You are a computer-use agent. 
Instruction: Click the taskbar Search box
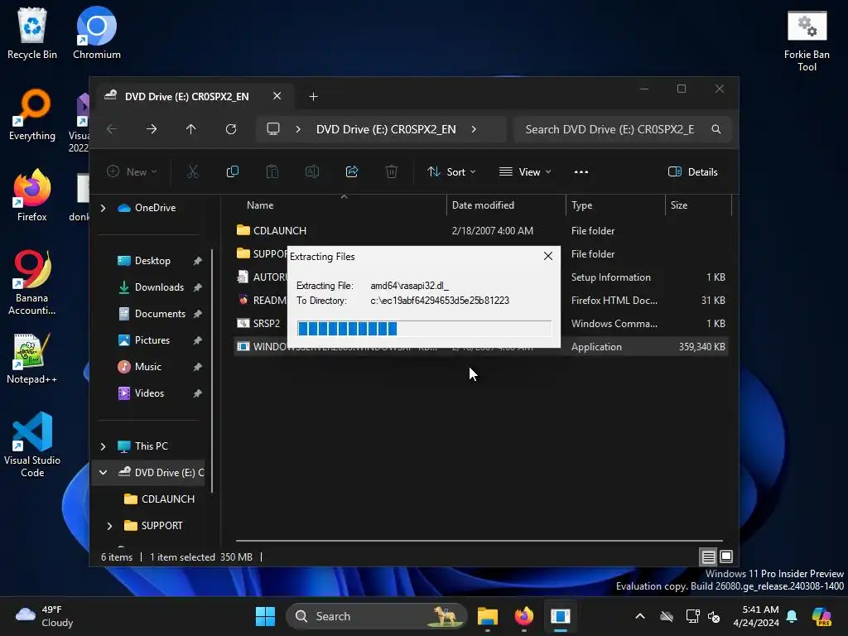click(377, 616)
